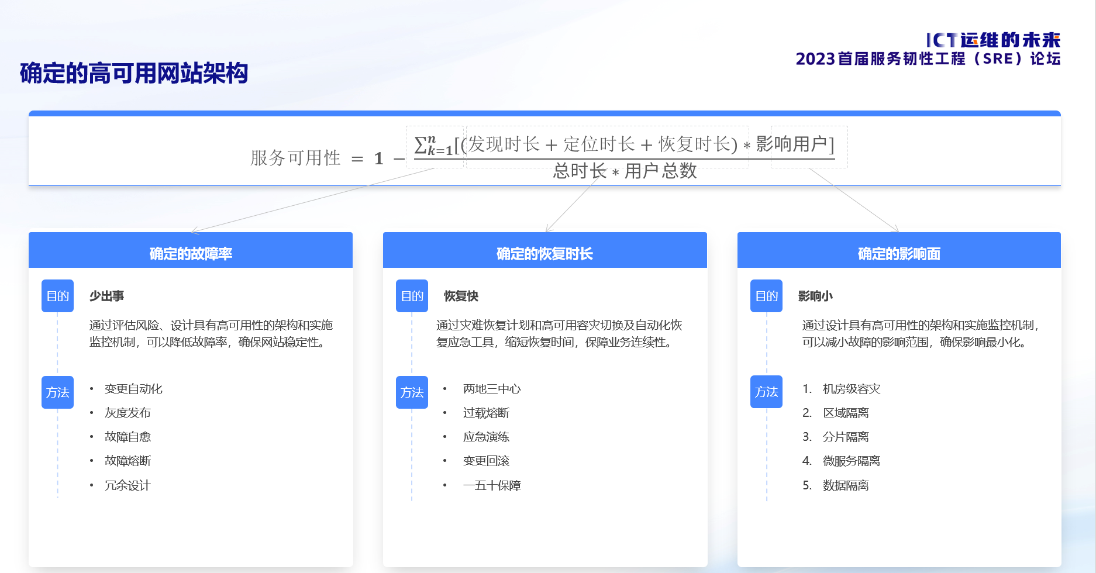Click the 影响用户 term in formula
Image resolution: width=1096 pixels, height=573 pixels.
791,144
